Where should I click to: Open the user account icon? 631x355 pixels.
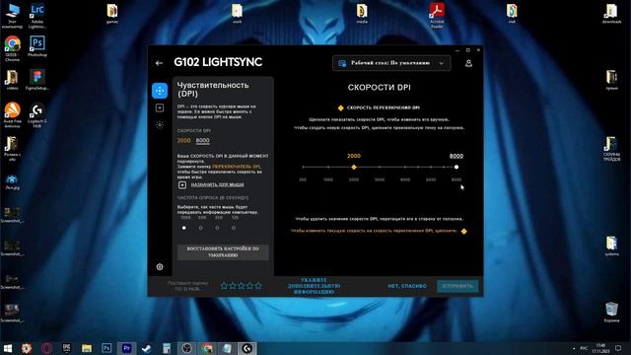[x=468, y=63]
